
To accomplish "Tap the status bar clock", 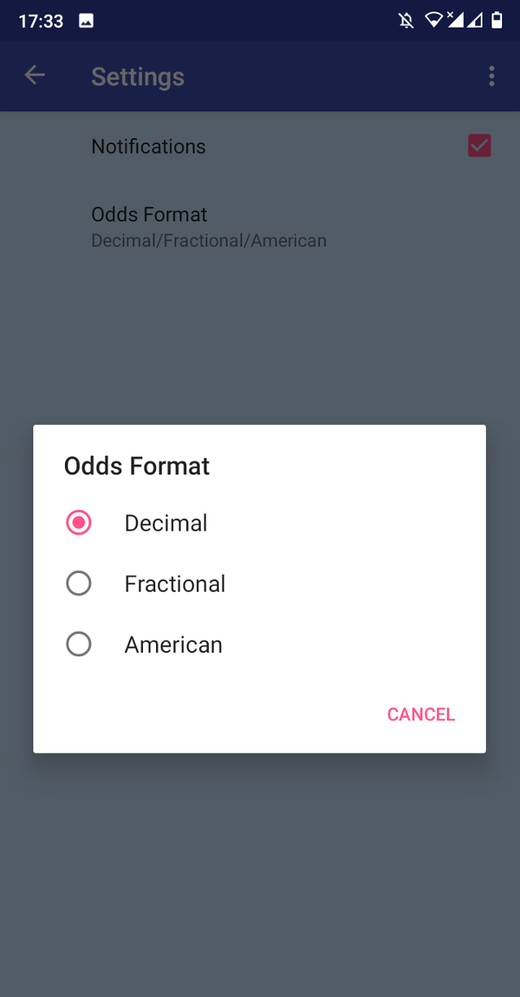I will [41, 21].
